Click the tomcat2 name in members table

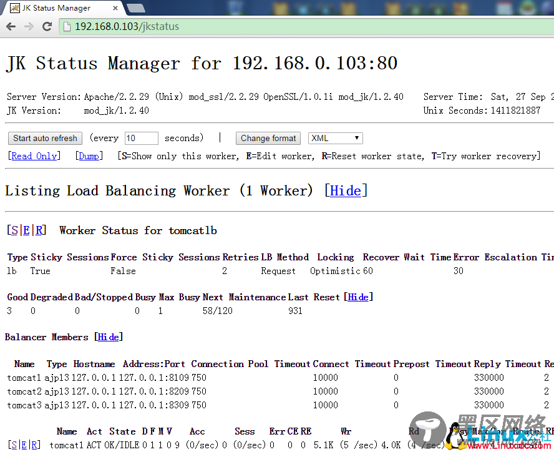click(x=24, y=391)
